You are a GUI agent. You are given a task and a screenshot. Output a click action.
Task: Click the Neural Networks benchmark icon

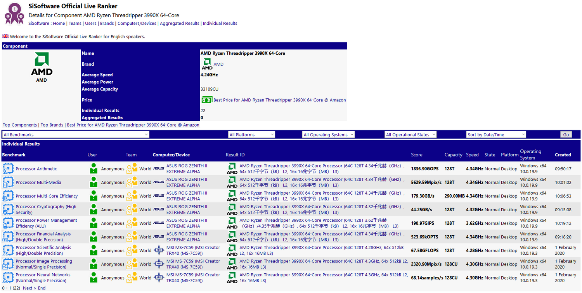(x=8, y=278)
